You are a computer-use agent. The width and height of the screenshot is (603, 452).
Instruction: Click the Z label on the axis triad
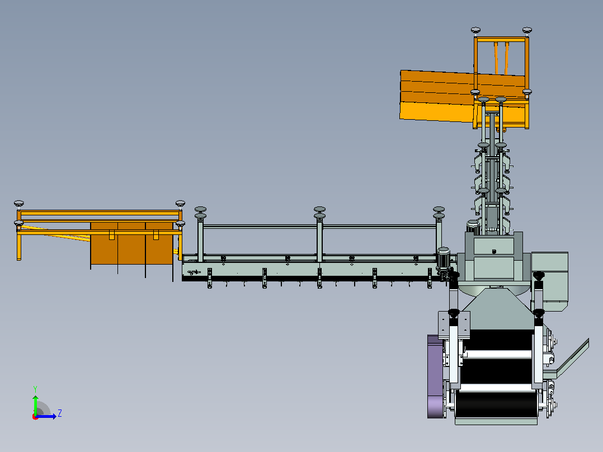tap(60, 413)
